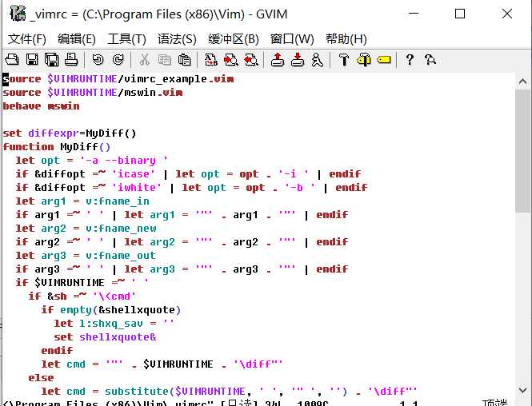Click the Save All files icon
Screen dimensions: 532x406
51,60
